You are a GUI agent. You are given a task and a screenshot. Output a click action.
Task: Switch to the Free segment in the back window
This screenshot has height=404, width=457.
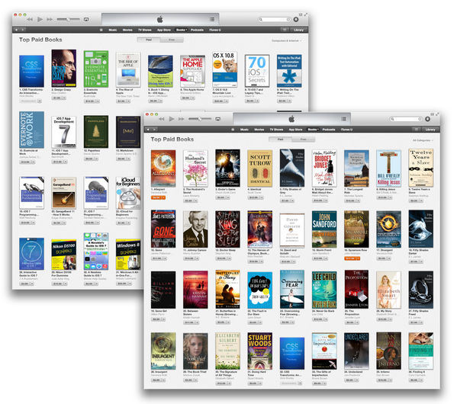172,40
